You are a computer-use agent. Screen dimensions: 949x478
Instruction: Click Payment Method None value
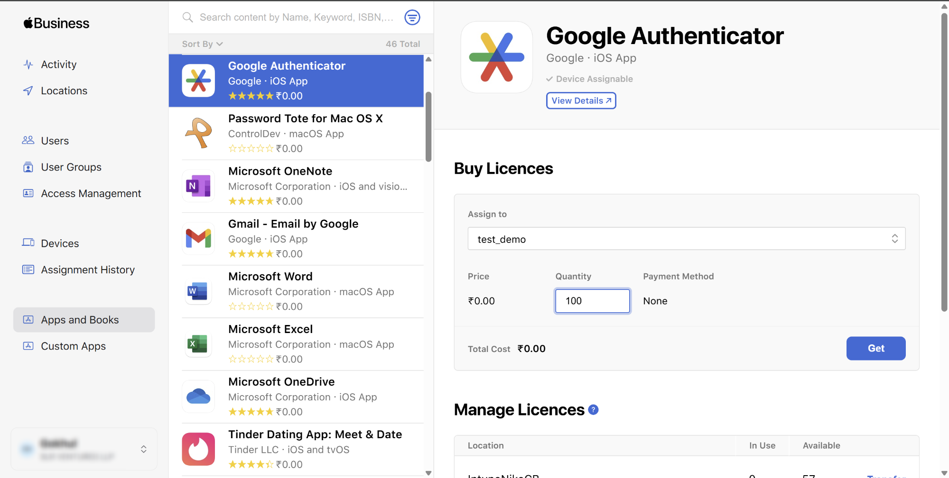pyautogui.click(x=655, y=301)
